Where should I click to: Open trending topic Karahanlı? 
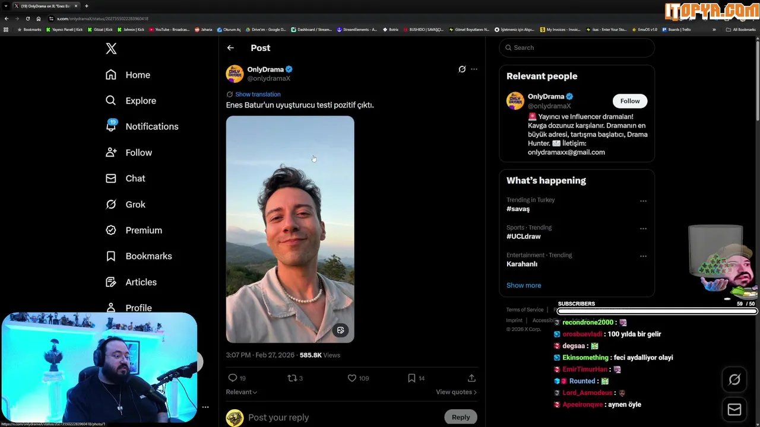522,264
